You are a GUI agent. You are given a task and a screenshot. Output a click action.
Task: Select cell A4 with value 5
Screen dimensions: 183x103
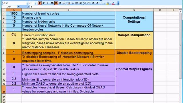[14, 25]
